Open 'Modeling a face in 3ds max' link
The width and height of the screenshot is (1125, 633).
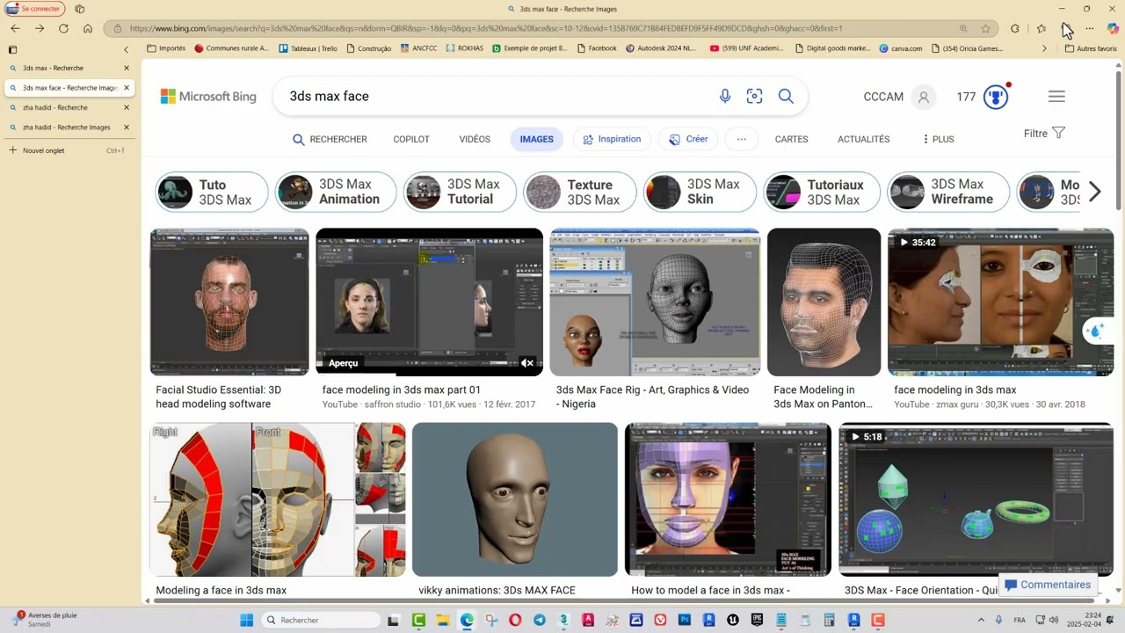221,591
